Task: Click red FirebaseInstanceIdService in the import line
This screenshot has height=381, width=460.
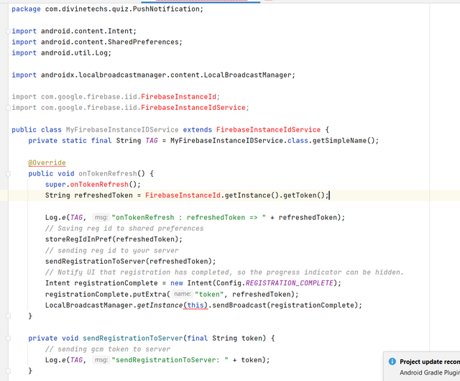Action: click(x=193, y=108)
